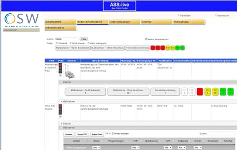
Task: Open the forklift thumbnail image
Action: point(70,72)
